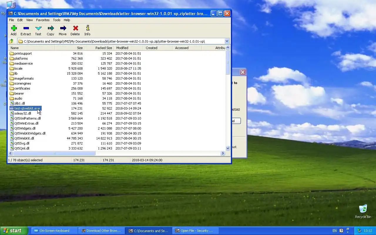The height and width of the screenshot is (235, 376).
Task: Click the Move toolbar icon
Action: (63, 28)
